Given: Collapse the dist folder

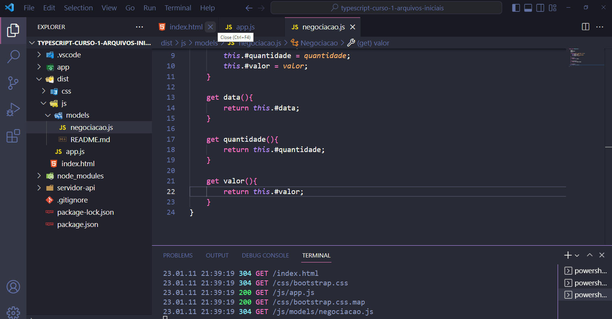Looking at the screenshot, I should pos(39,79).
